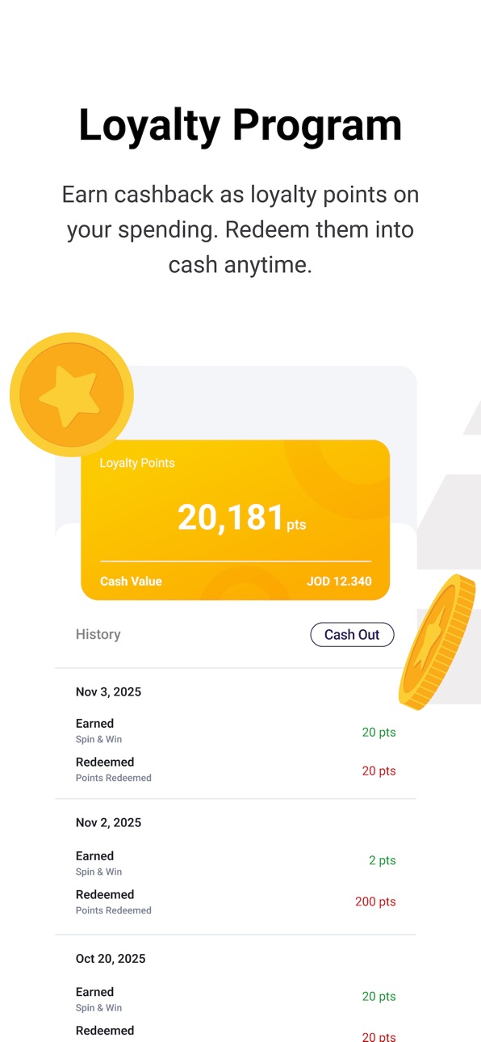Screen dimensions: 481x1042
Task: Open the Nov 3, 2025 date header
Action: (108, 692)
